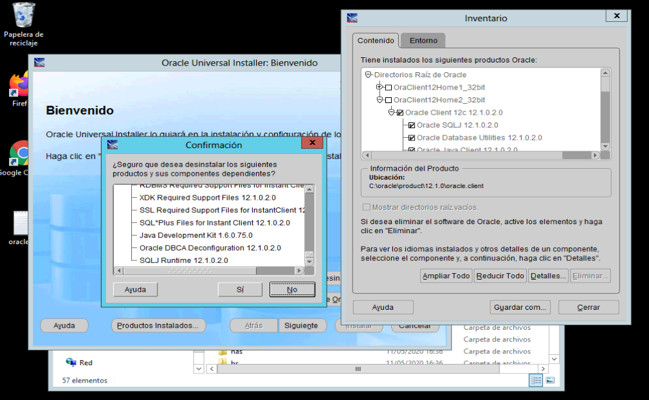Switch Explorer to large icons view
The width and height of the screenshot is (649, 400).
tap(551, 380)
